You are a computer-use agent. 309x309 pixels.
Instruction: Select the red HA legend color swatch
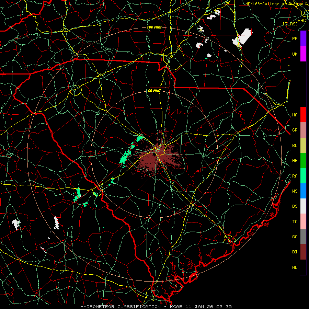pos(303,115)
